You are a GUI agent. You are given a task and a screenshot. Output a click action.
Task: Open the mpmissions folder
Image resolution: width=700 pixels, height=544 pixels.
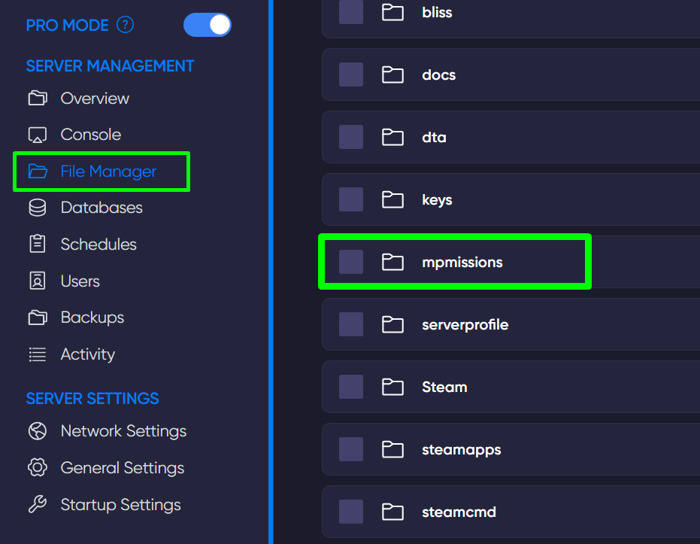(462, 262)
